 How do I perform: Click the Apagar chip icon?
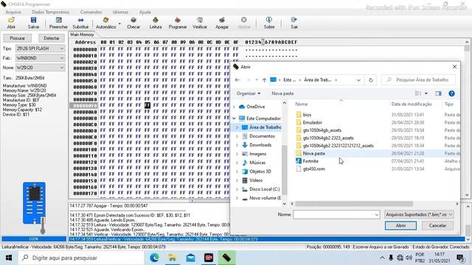click(x=222, y=23)
